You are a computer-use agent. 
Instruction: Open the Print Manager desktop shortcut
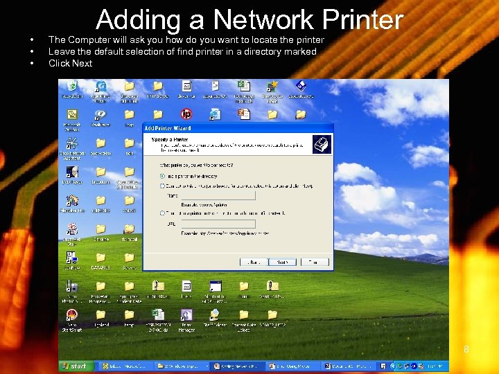point(186,315)
